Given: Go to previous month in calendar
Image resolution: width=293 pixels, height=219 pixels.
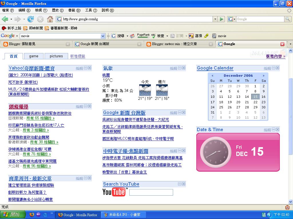Looking at the screenshot, I should pos(213,76).
